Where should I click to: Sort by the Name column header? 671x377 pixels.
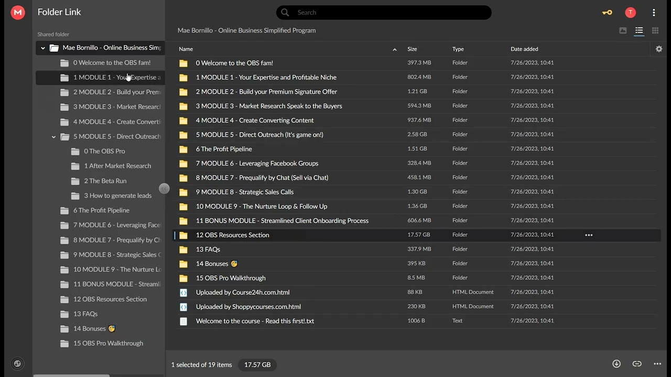click(x=186, y=49)
